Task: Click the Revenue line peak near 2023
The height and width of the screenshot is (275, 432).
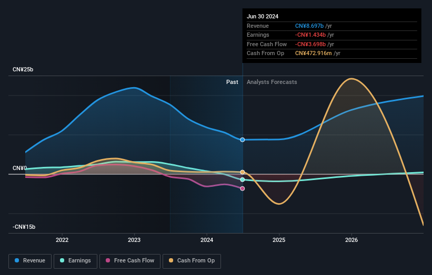Action: [x=134, y=88]
